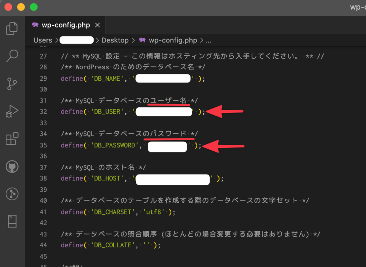
Task: Click the 'DB_HOST' string on line 38
Action: pyautogui.click(x=107, y=178)
